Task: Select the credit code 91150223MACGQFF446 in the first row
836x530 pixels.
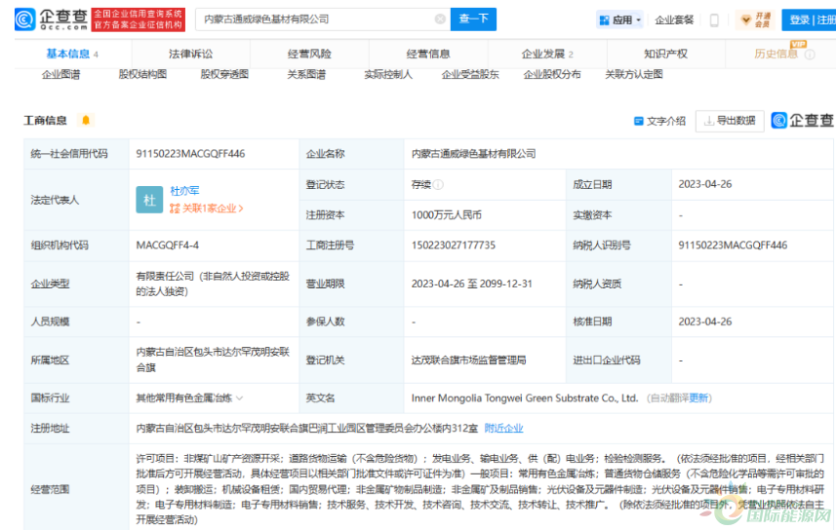Action: click(190, 154)
